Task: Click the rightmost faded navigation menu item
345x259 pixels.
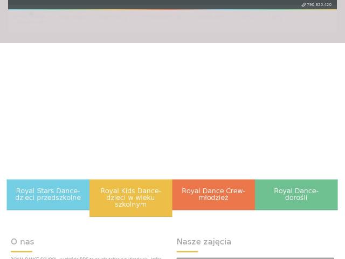Action: 275,17
